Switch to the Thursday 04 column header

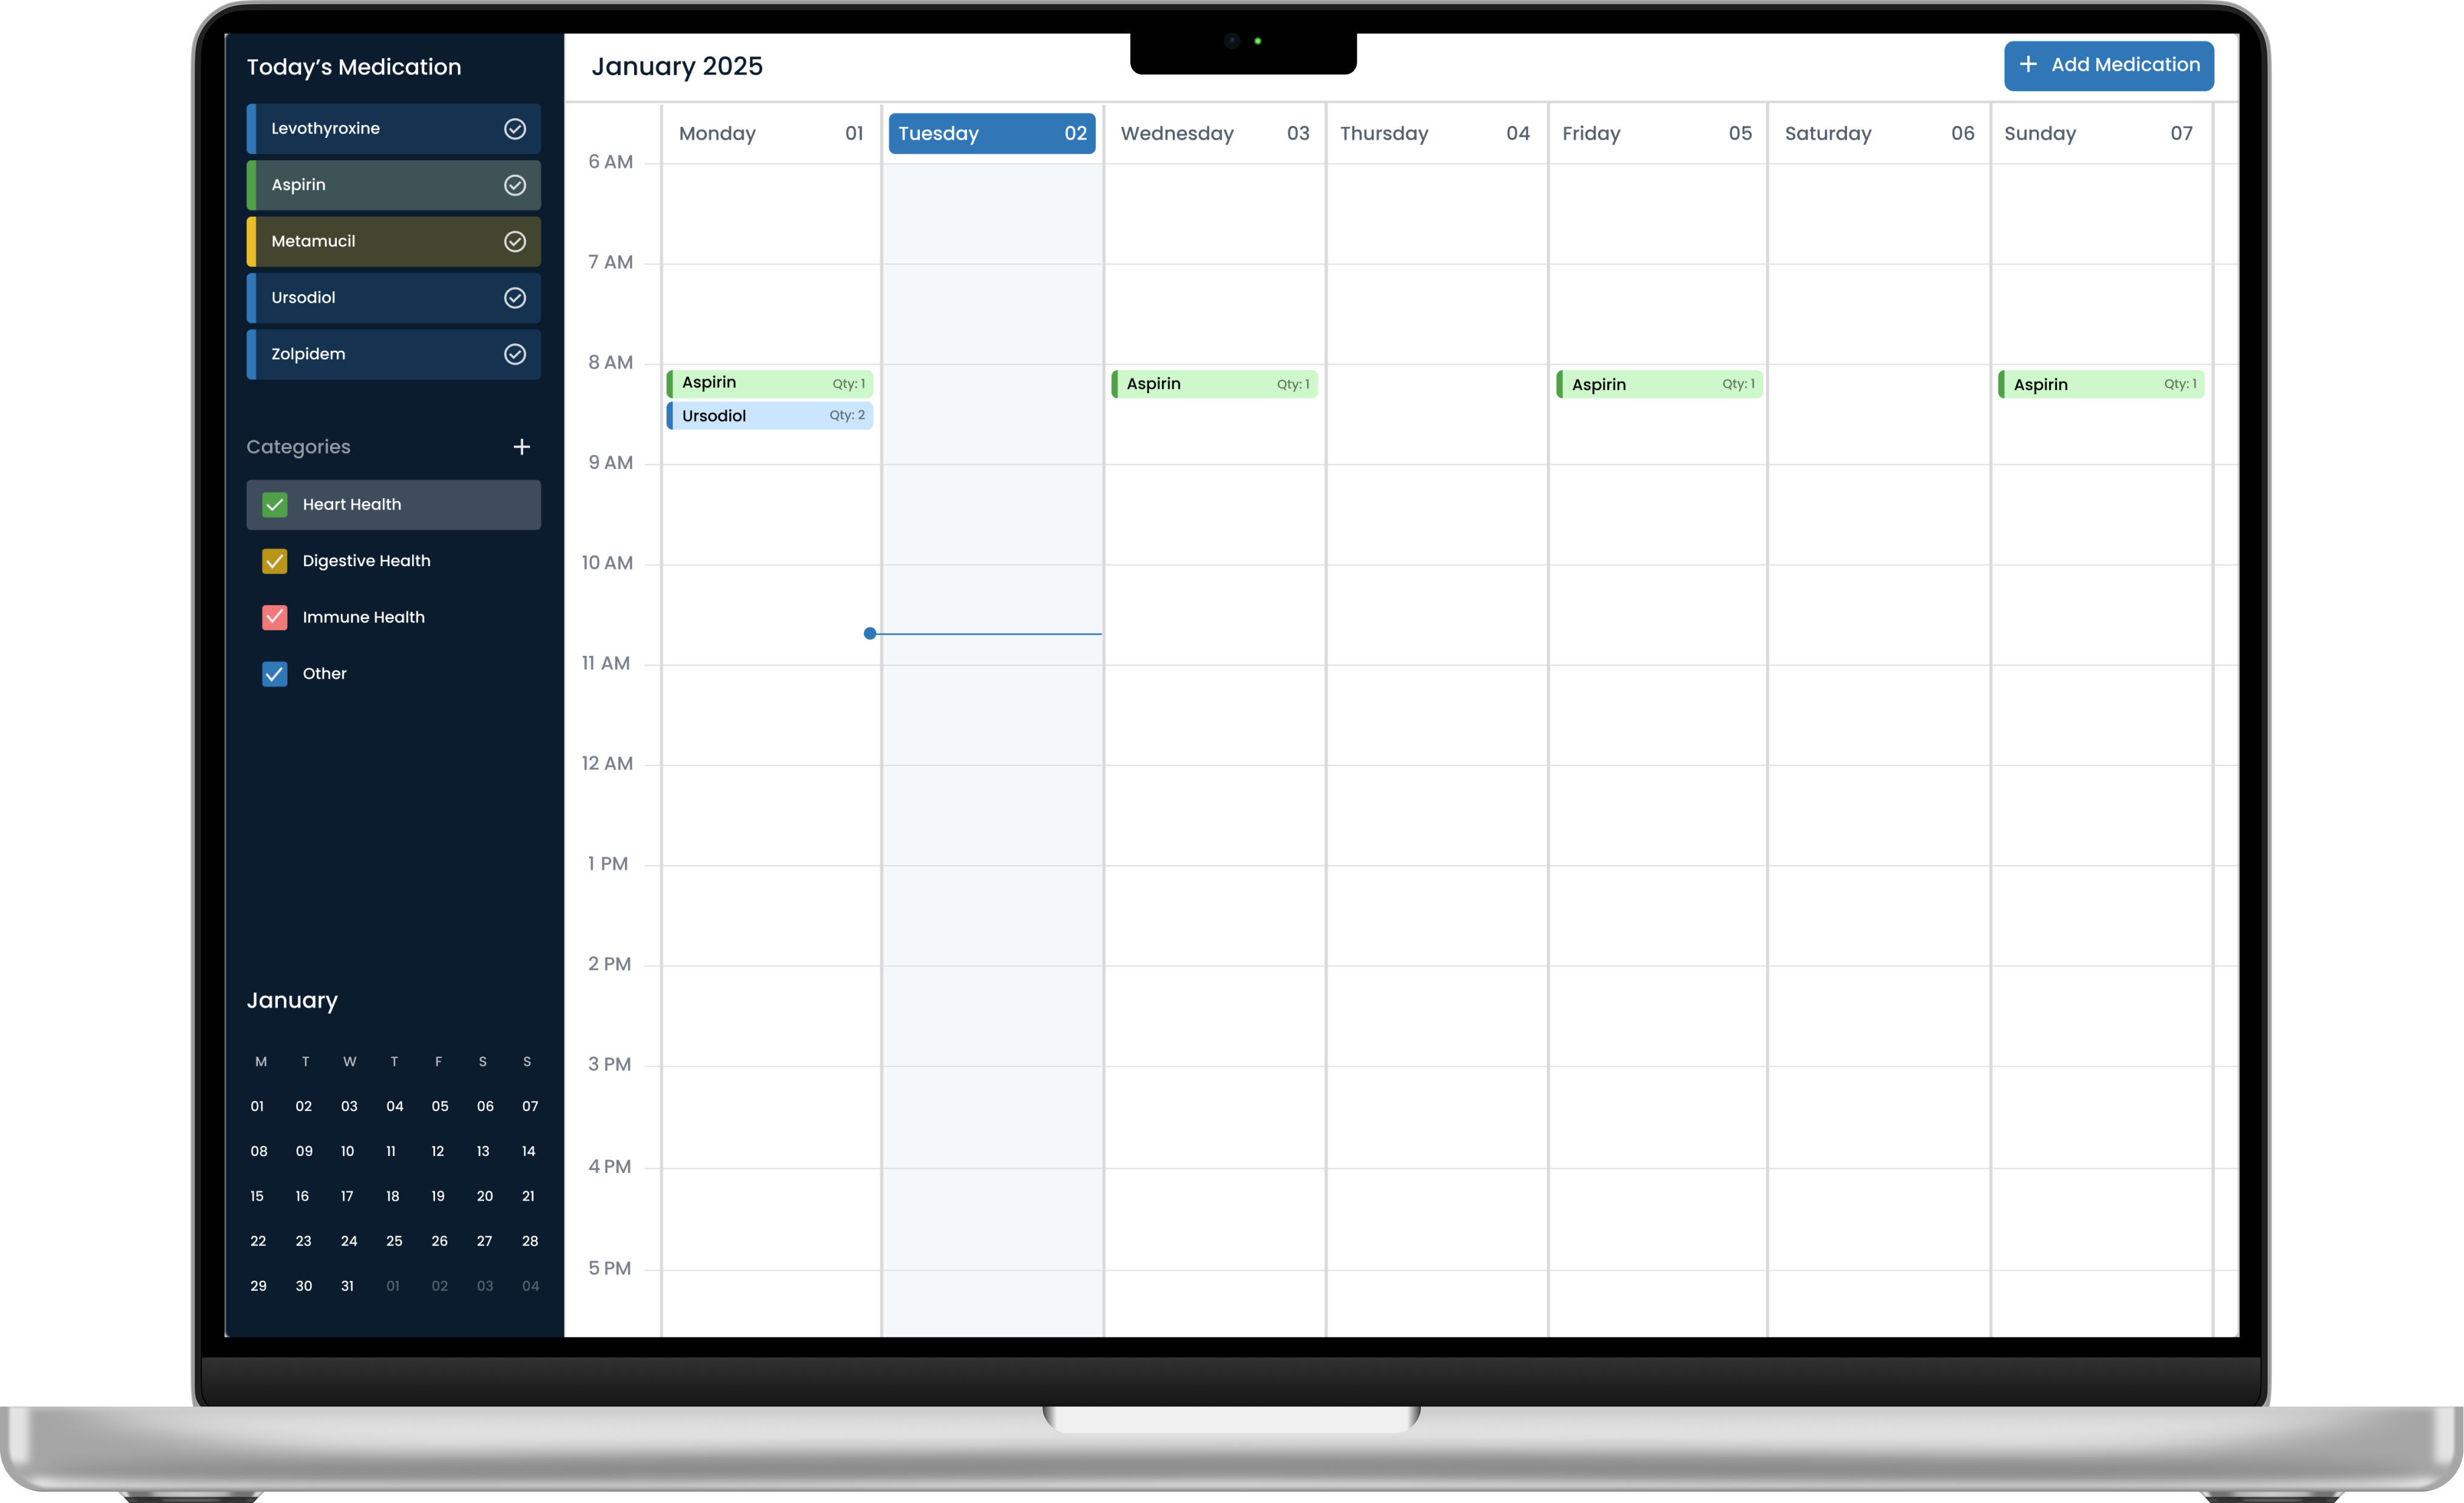coord(1434,134)
